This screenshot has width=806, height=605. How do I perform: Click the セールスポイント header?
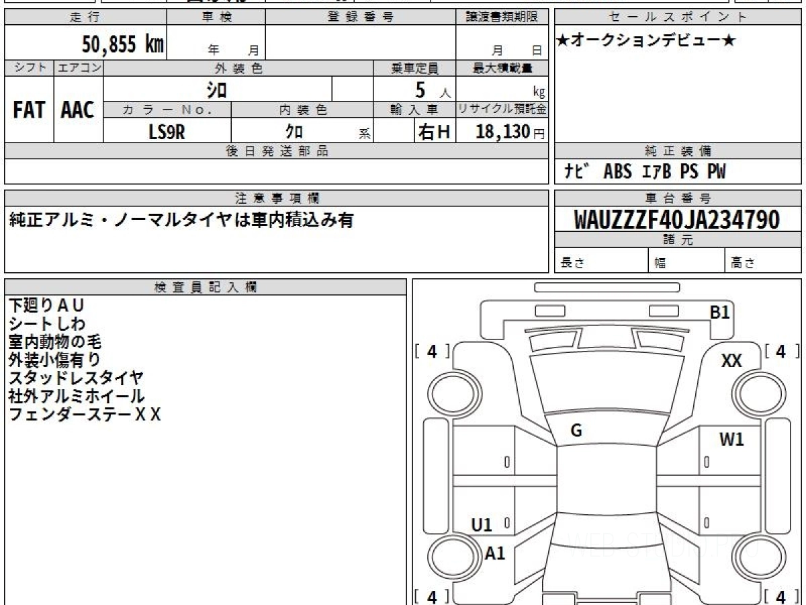coord(678,17)
